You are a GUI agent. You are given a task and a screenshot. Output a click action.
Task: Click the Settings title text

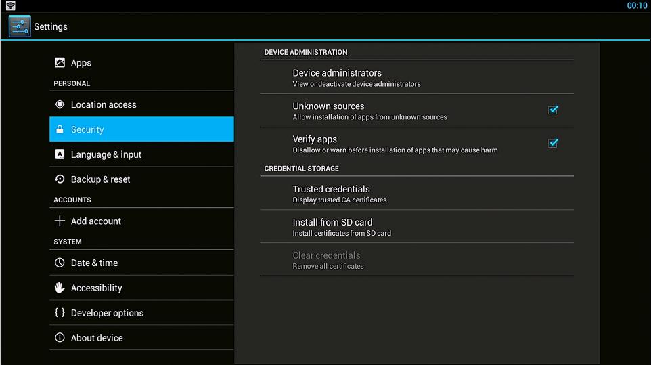51,26
